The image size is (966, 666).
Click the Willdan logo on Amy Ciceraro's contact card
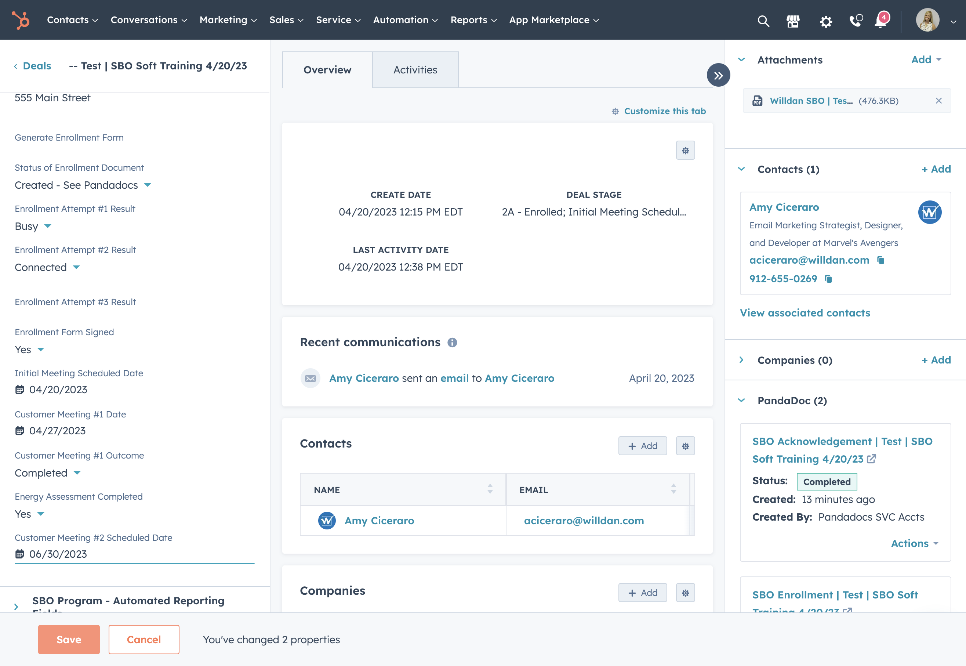pyautogui.click(x=930, y=213)
